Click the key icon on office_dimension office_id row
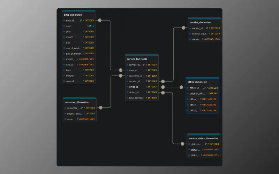279x174 pixels. [x=204, y=88]
